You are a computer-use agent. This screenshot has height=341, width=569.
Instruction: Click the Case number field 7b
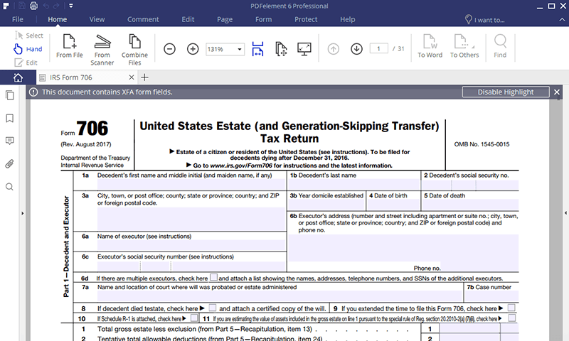tap(491, 296)
